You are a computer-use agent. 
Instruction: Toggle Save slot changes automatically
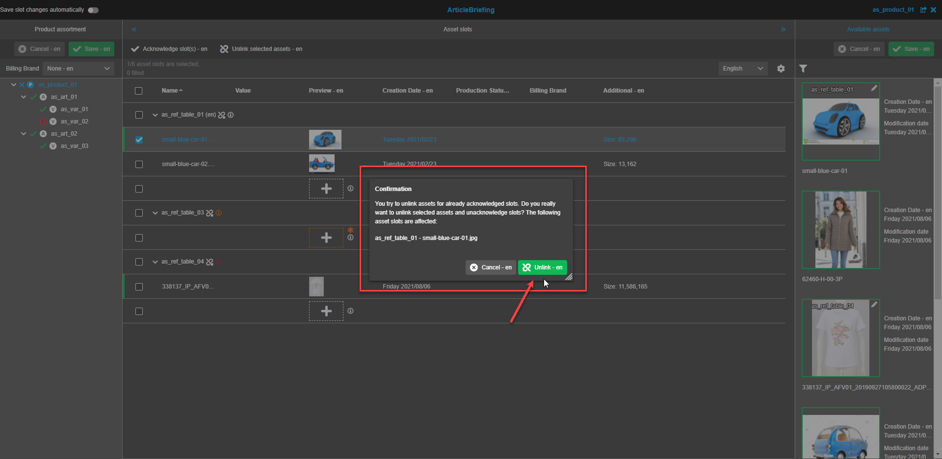tap(93, 10)
